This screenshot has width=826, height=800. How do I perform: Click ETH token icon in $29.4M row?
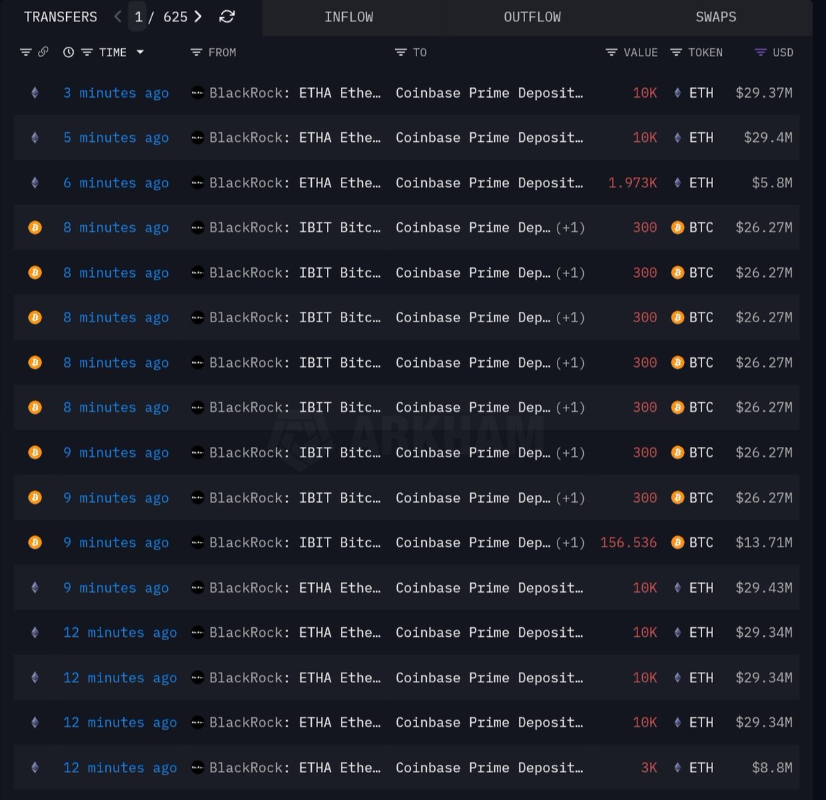pos(677,138)
